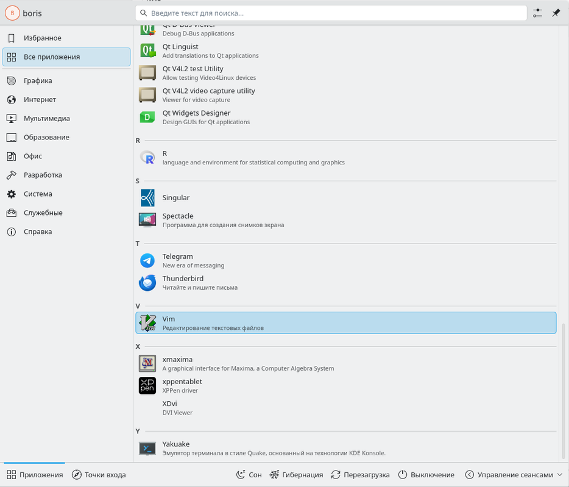Screen dimensions: 569x487
Task: Pin the launcher open with the pin icon
Action: [556, 13]
